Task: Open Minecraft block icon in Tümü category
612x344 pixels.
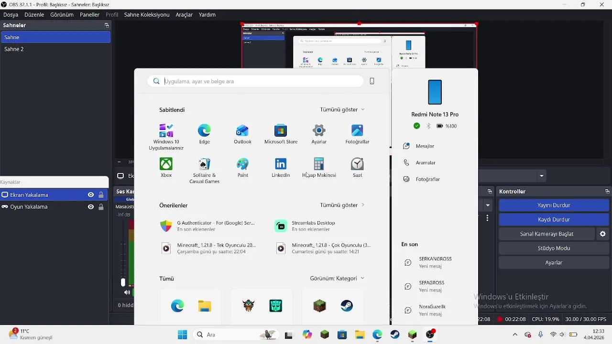Action: (319, 306)
